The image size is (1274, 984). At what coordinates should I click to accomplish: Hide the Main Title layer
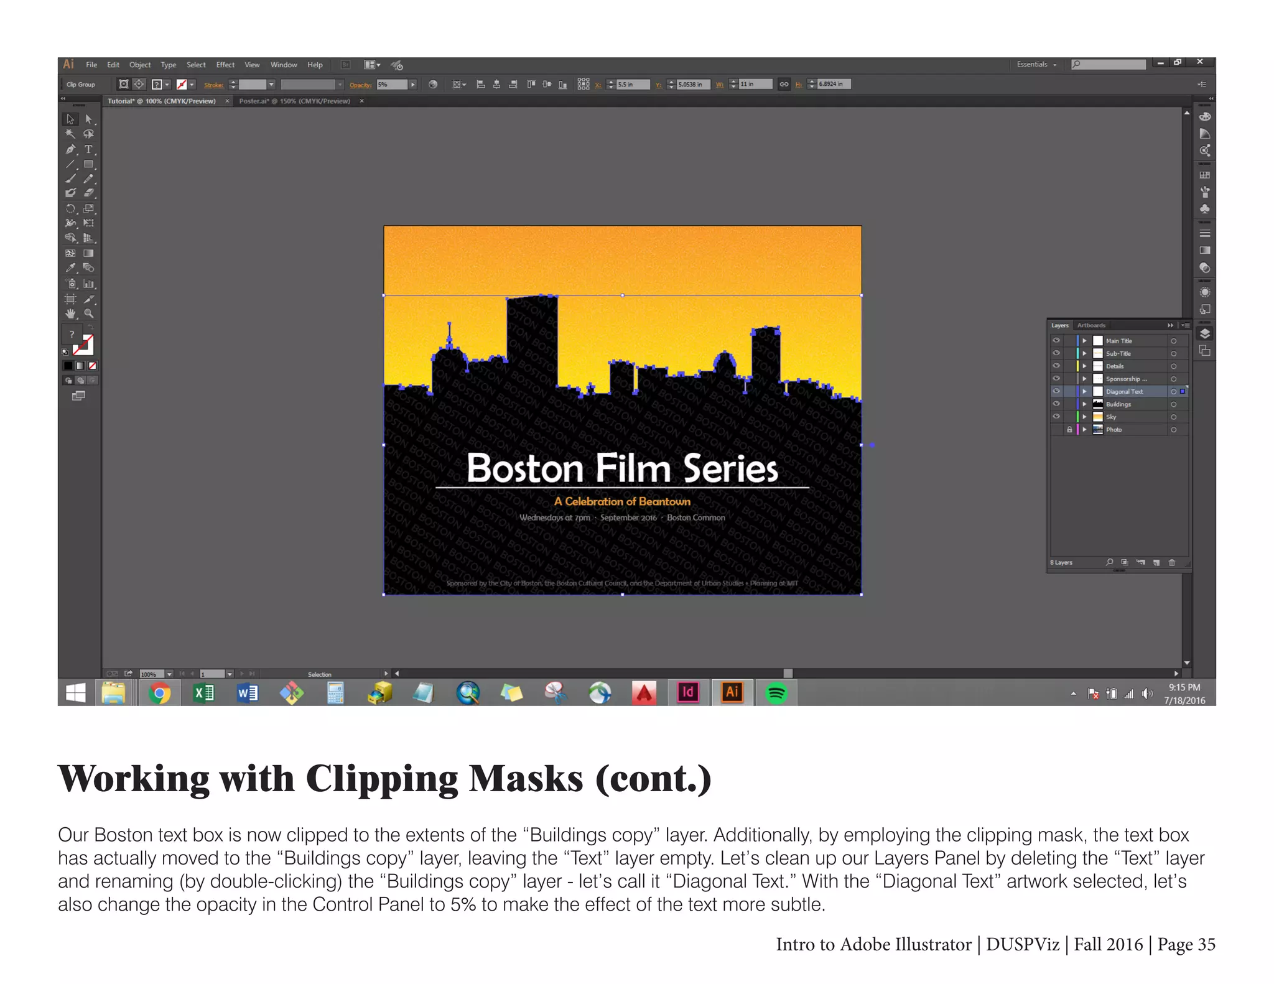pos(1056,340)
